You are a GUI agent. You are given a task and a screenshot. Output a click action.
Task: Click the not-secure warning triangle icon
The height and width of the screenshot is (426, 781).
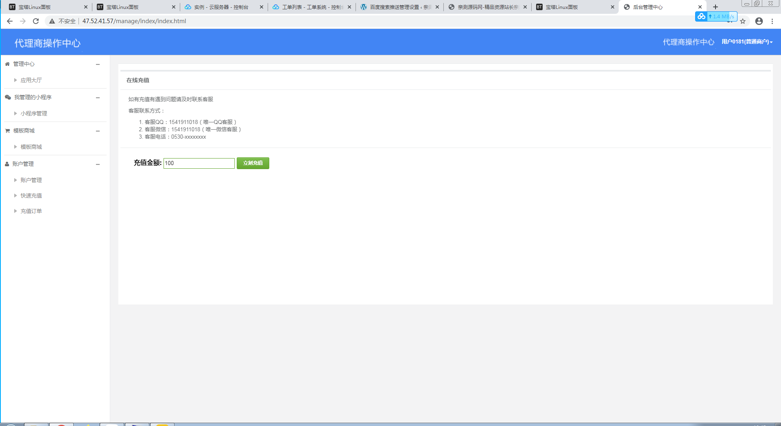click(52, 21)
